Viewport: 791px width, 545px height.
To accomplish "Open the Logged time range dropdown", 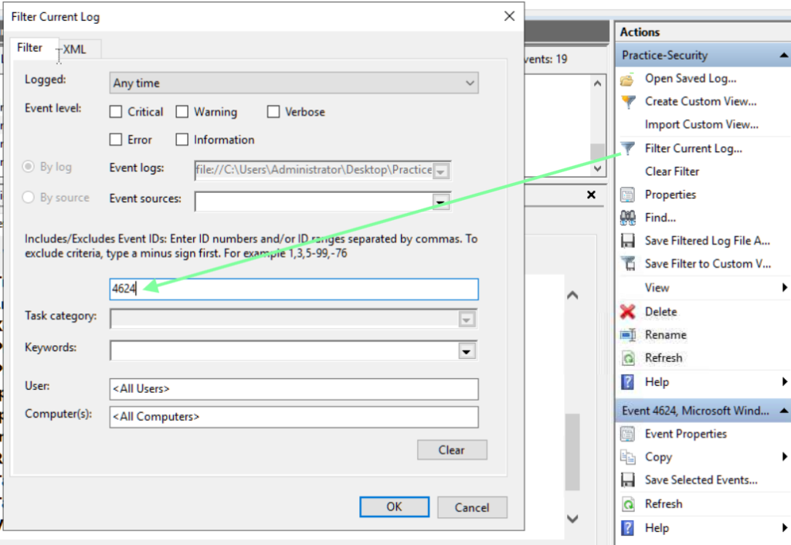I will point(470,83).
